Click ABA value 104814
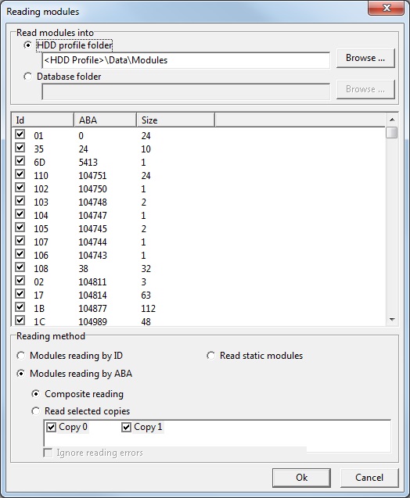The height and width of the screenshot is (498, 410). coord(92,296)
